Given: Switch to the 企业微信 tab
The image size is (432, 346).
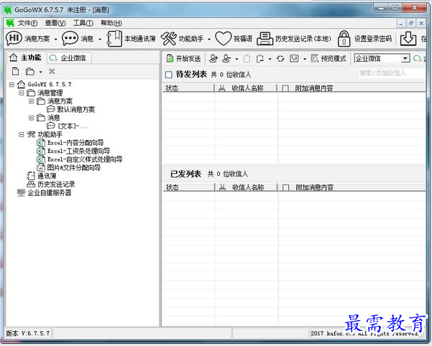Looking at the screenshot, I should [68, 57].
